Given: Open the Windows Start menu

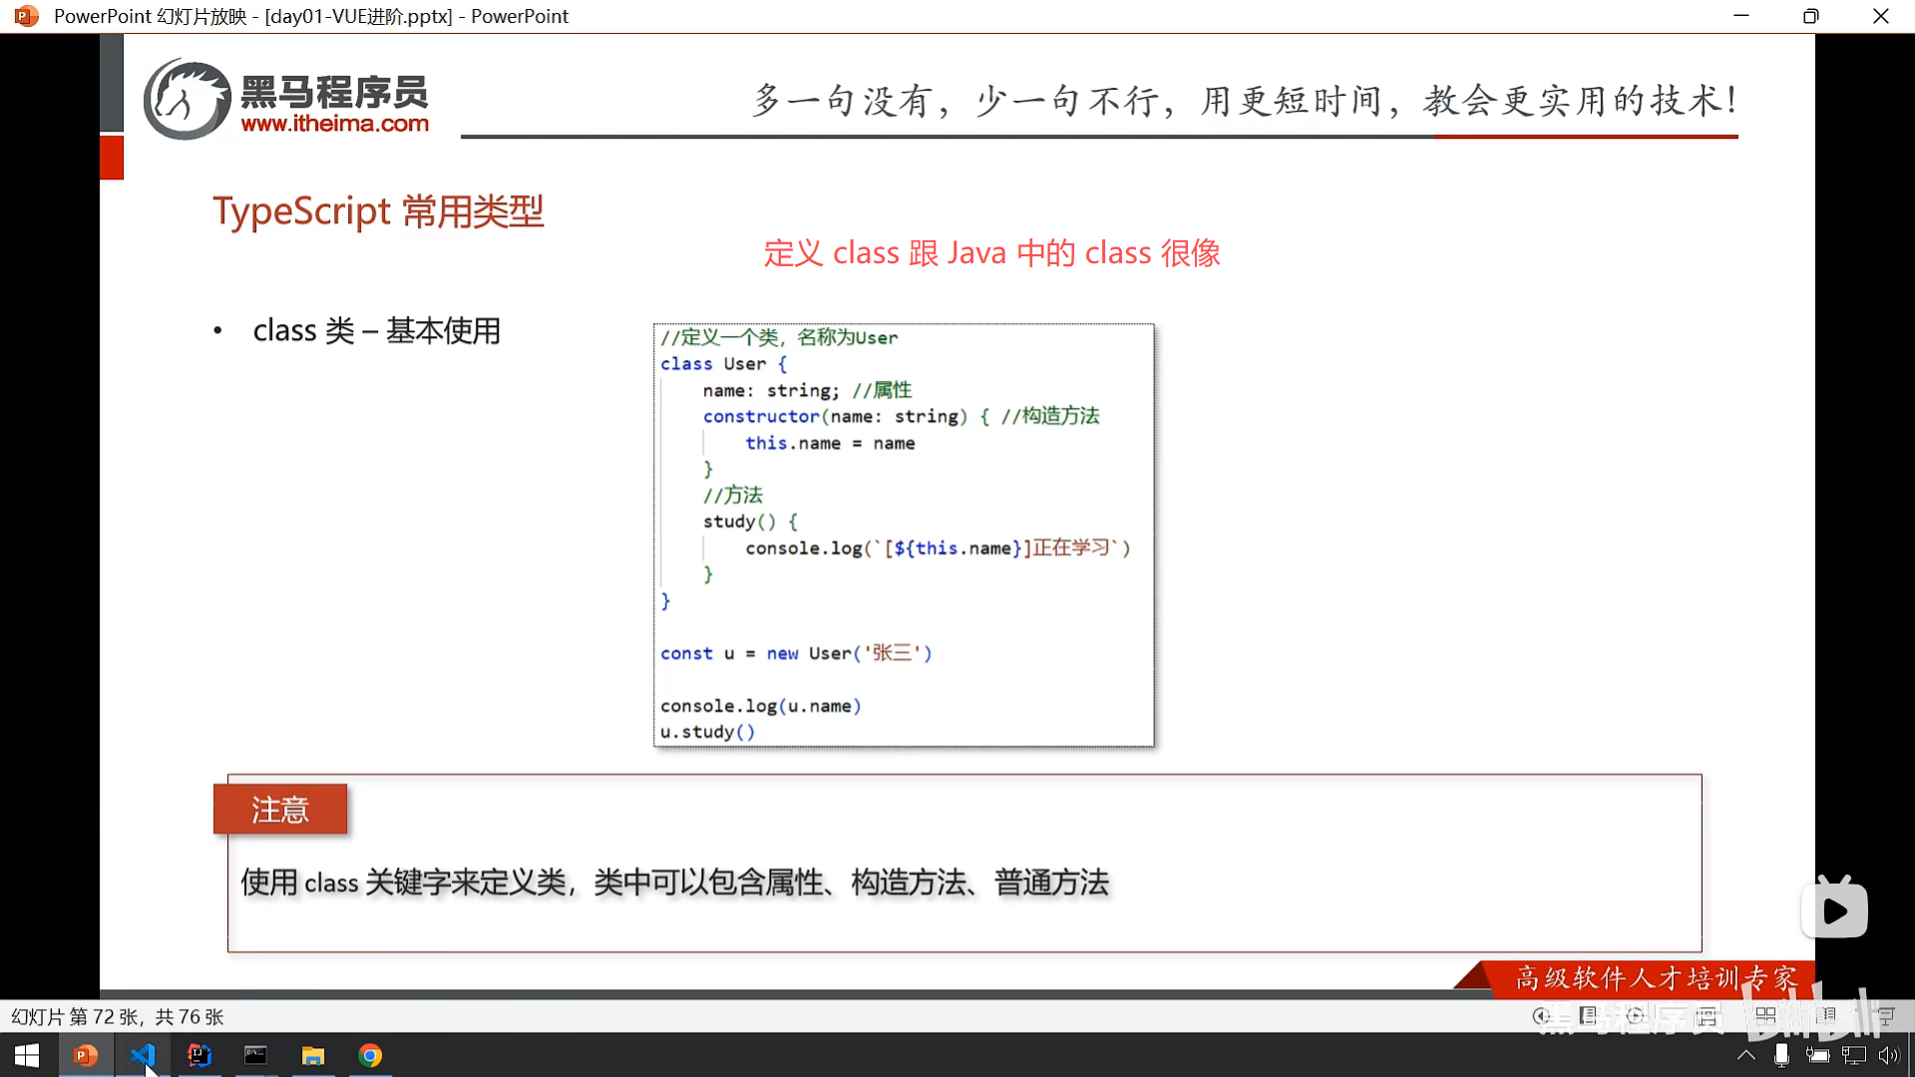Looking at the screenshot, I should click(27, 1055).
